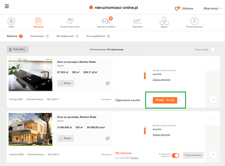This screenshot has width=225, height=166.
Task: Open the Dom na sprzedaż house thumbnail
Action: point(30,129)
